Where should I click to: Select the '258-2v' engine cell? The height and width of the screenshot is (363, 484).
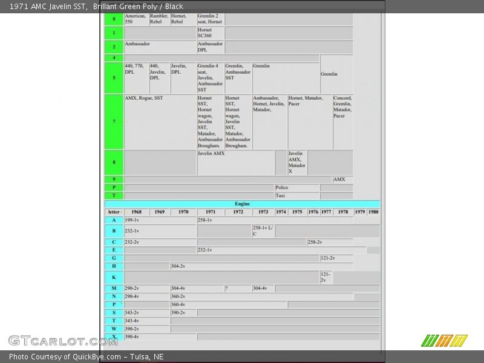[x=330, y=242]
